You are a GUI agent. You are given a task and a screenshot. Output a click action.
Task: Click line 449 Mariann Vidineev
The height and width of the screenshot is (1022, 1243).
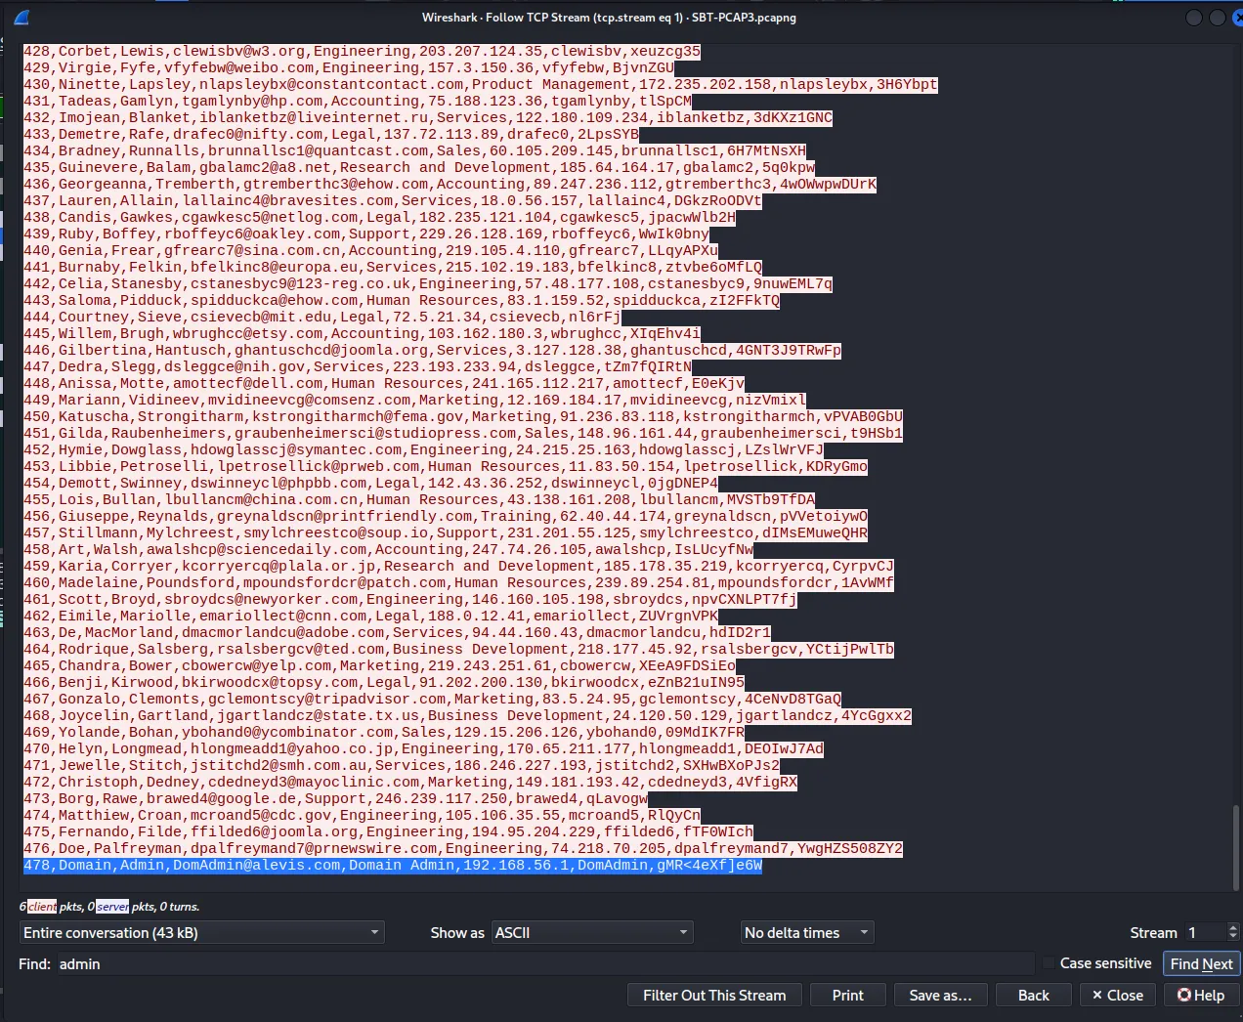[x=414, y=400]
